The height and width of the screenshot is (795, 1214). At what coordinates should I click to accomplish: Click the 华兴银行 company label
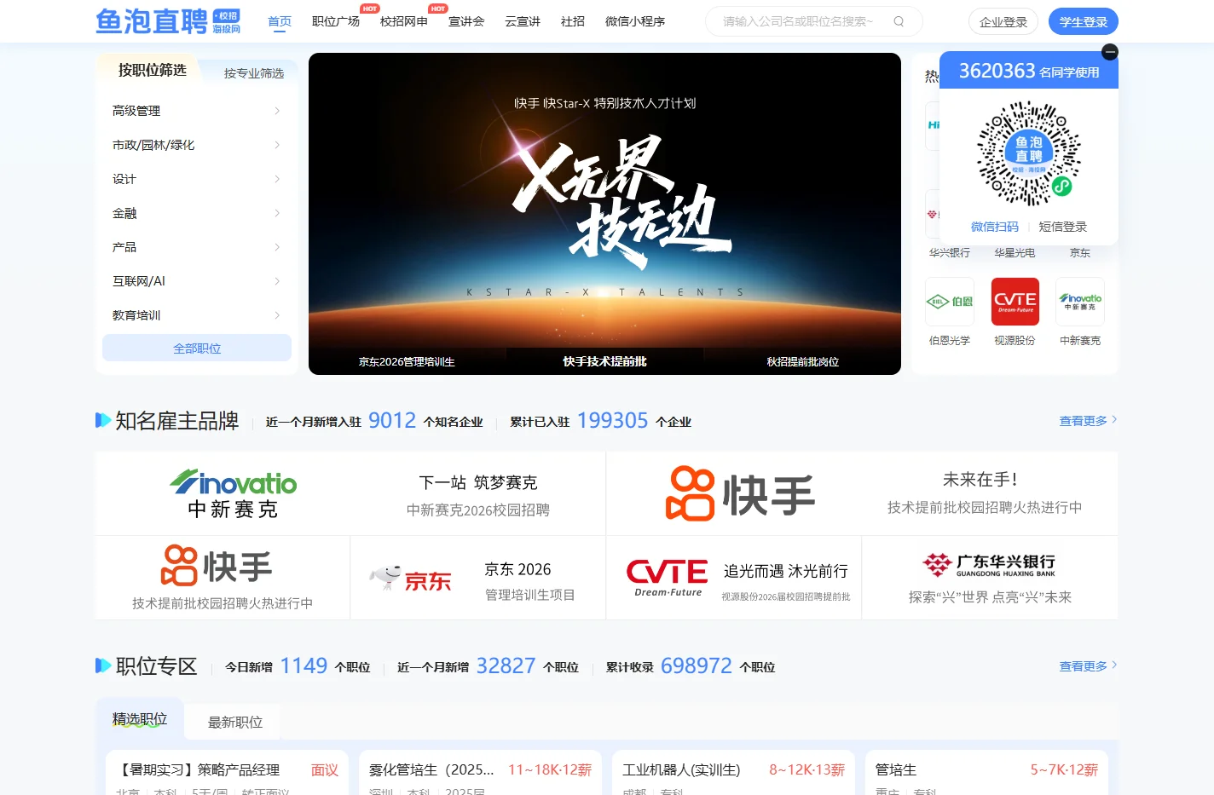[x=950, y=253]
